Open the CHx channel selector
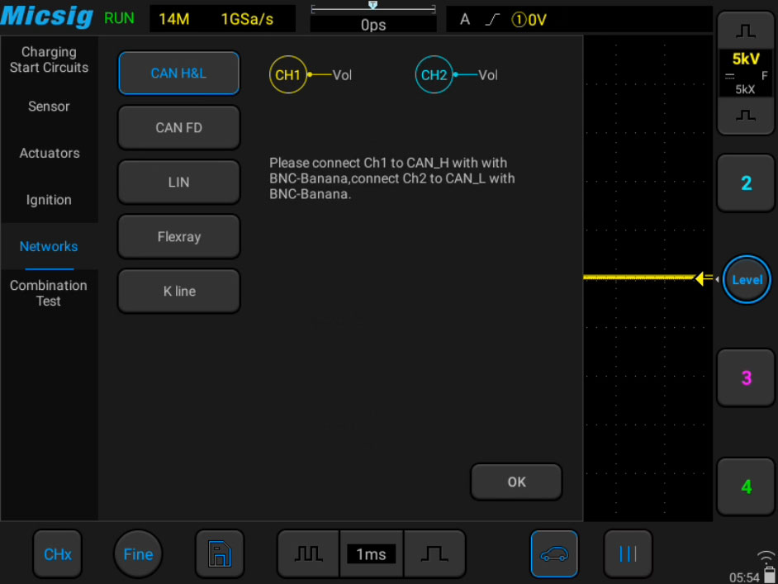Screen dimensions: 778x584 (x=58, y=553)
